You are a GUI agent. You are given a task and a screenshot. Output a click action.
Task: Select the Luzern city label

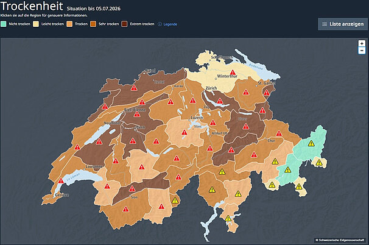click(197, 117)
